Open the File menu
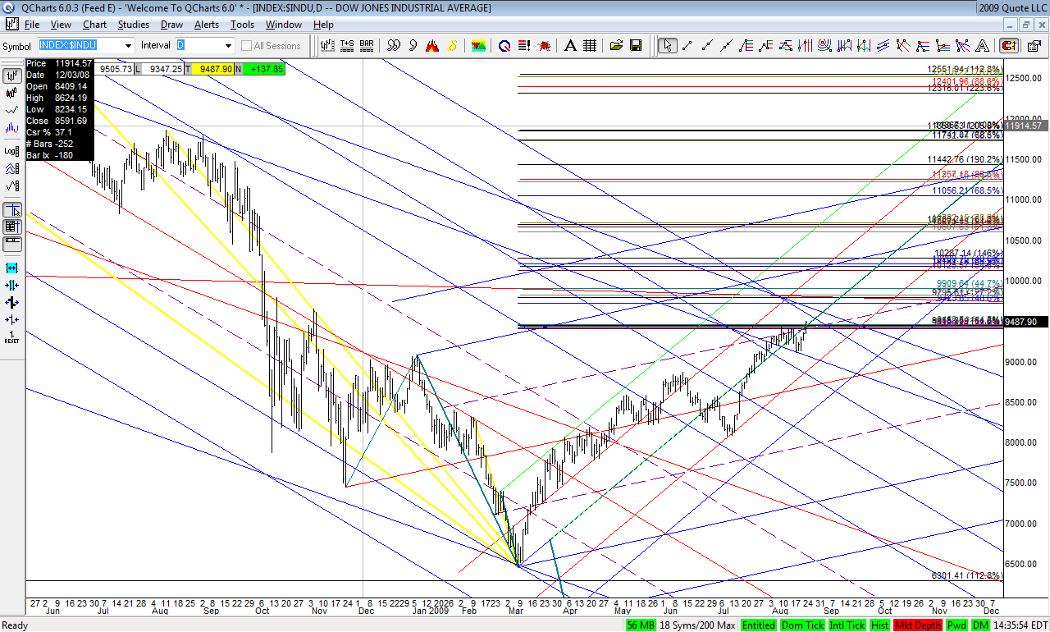This screenshot has height=632, width=1050. pos(32,25)
